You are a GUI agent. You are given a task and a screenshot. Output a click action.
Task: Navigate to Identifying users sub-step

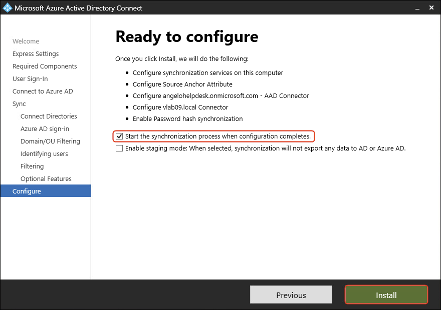pyautogui.click(x=44, y=154)
